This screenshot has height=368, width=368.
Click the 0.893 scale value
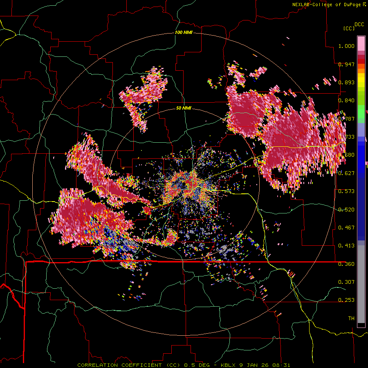coord(346,82)
